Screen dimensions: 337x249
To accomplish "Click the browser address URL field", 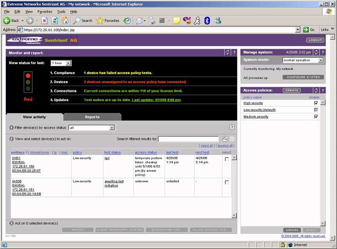I will pyautogui.click(x=158, y=30).
